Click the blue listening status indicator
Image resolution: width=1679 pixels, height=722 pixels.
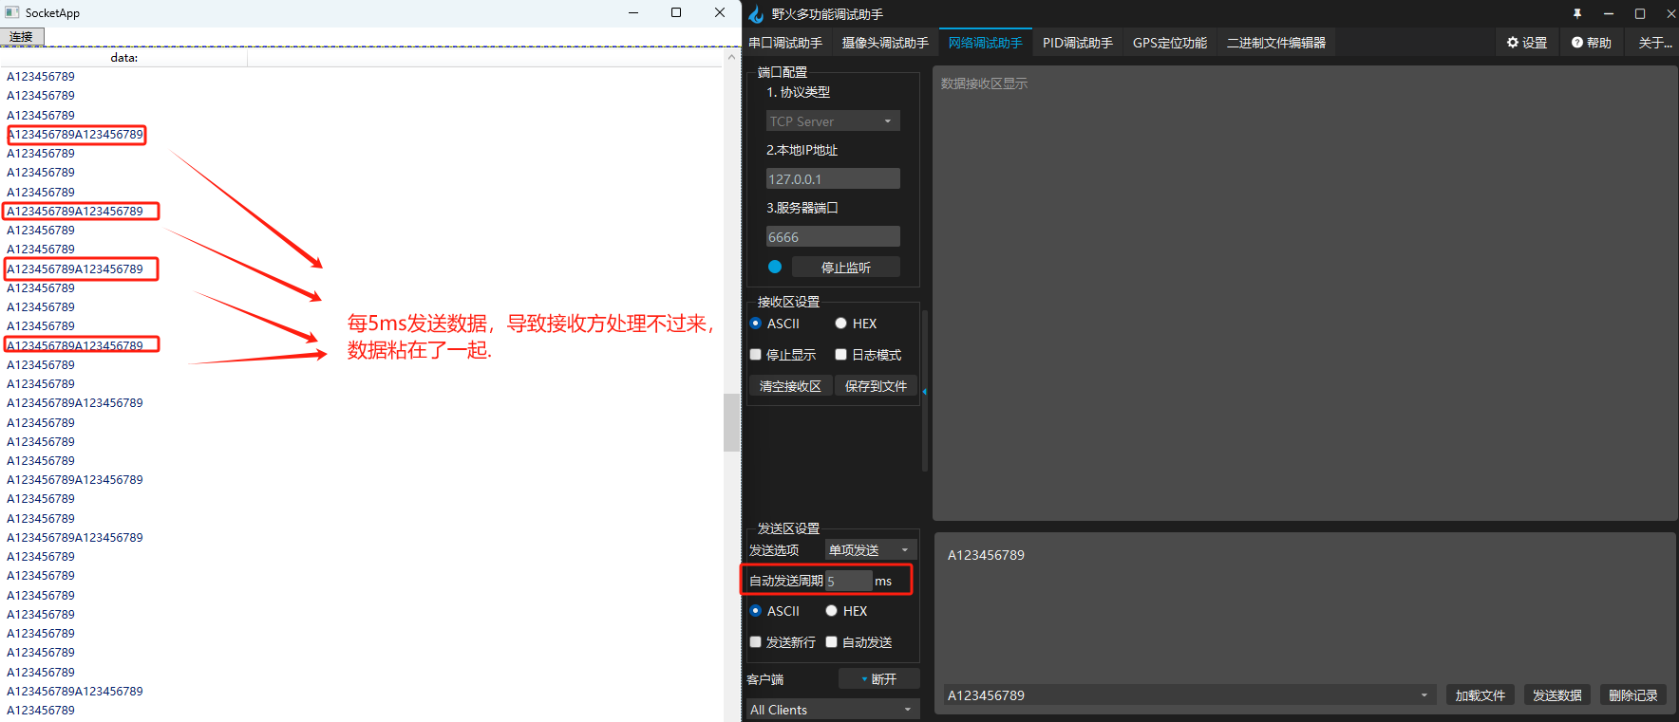775,267
